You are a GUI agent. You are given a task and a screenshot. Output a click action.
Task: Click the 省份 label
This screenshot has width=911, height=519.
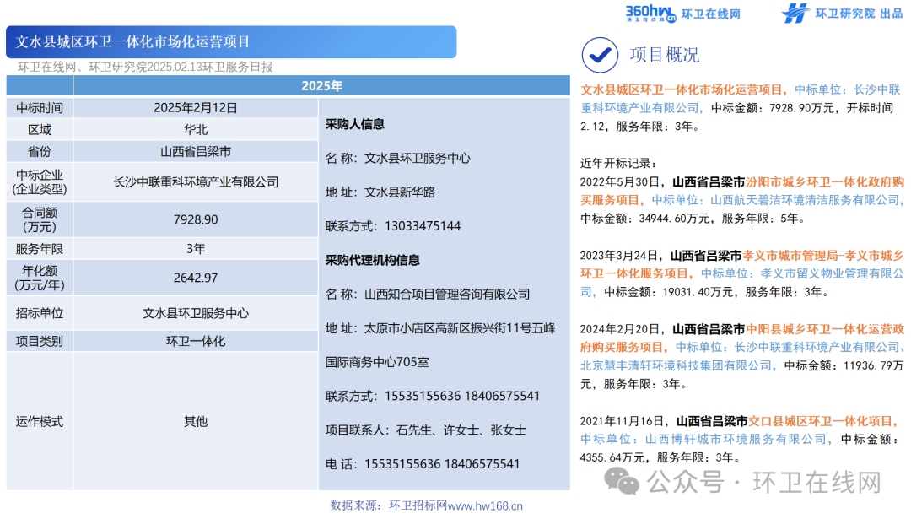[40, 152]
